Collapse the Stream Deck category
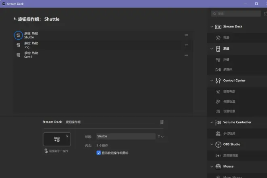Screen dimensions: 267x178 [x=212, y=27]
